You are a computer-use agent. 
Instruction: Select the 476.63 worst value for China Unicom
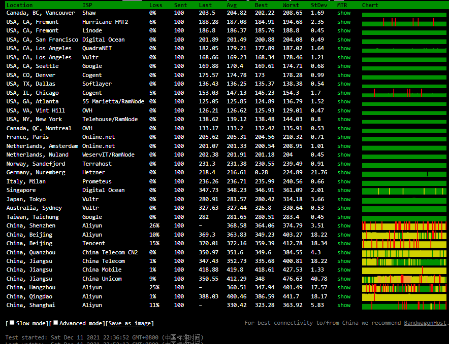[x=293, y=279]
